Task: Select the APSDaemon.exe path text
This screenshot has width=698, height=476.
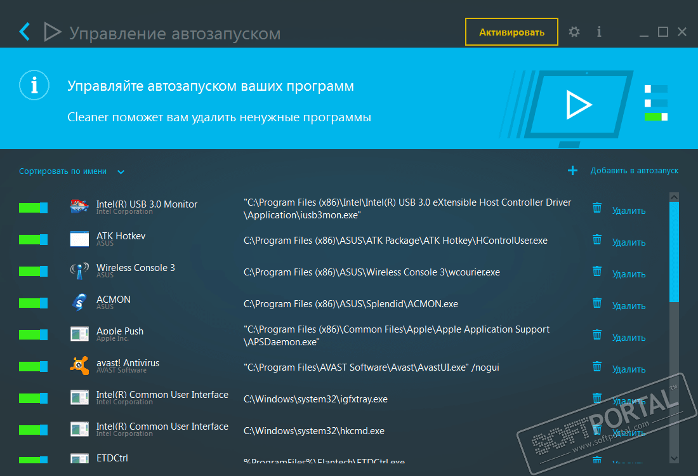Action: tap(396, 336)
